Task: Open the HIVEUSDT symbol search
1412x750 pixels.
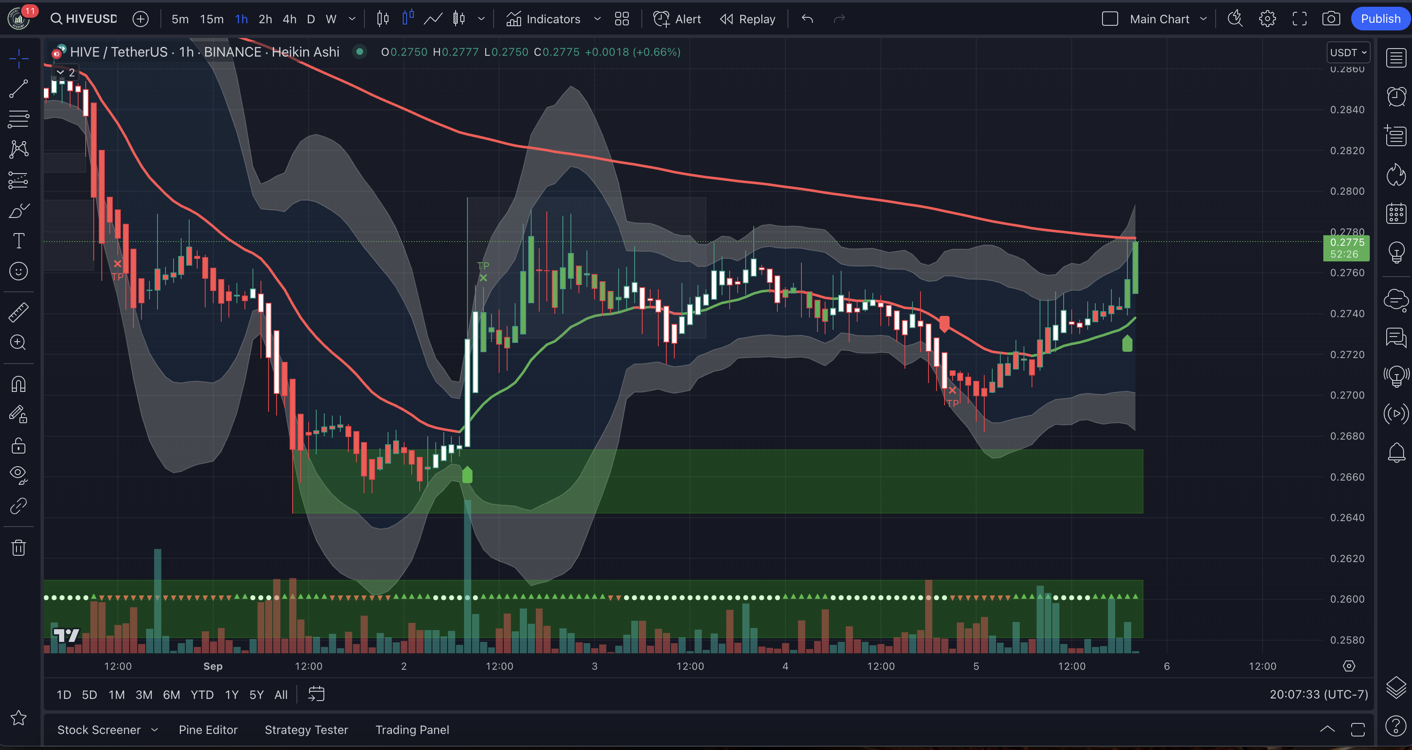Action: [x=84, y=19]
